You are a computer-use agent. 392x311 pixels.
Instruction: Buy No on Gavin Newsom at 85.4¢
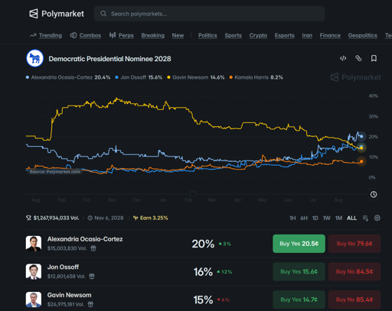pos(354,300)
